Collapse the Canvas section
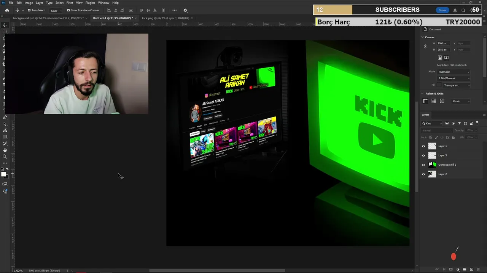 point(422,37)
